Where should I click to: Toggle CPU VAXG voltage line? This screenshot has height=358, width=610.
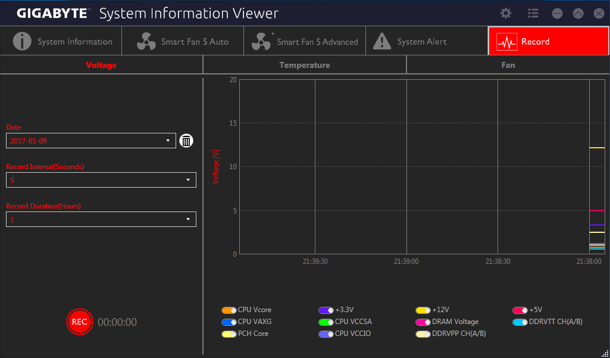[x=229, y=322]
